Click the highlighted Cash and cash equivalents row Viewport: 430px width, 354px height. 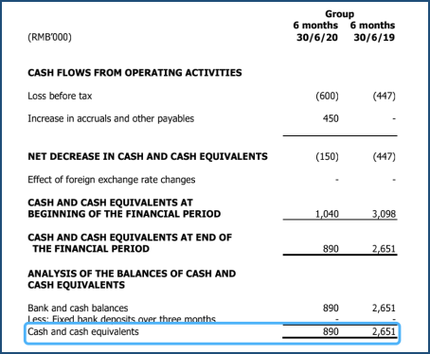[x=212, y=333]
